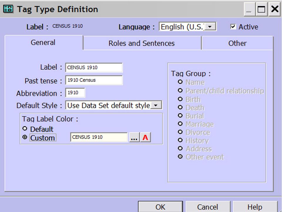Open the custom color ellipsis browse button
The image size is (282, 212).
(x=134, y=138)
